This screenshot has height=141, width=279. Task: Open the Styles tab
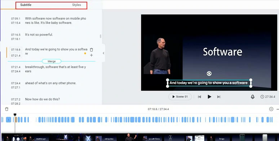[x=76, y=5]
